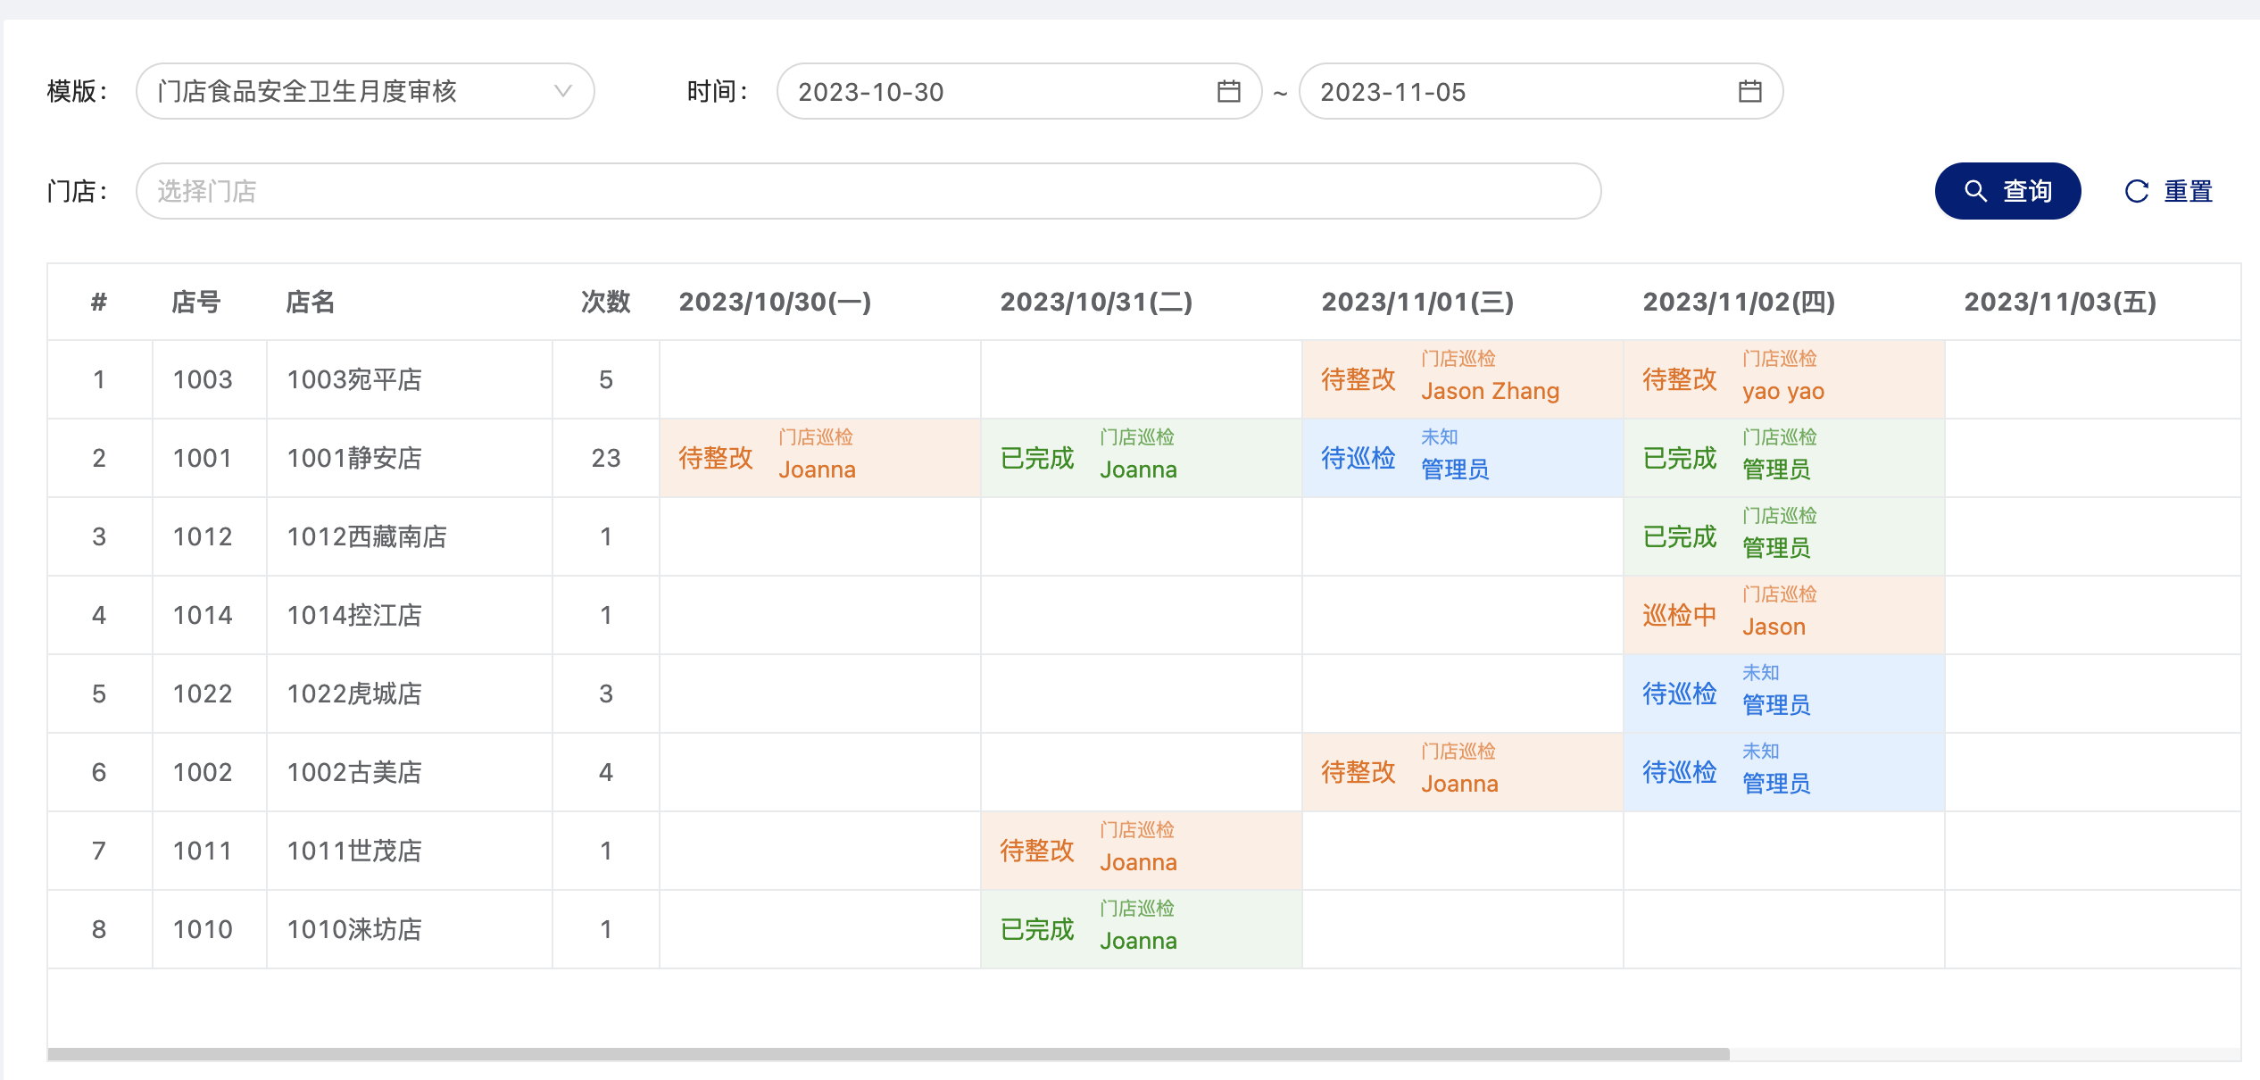The image size is (2260, 1080).
Task: Open the start date calendar icon
Action: (x=1228, y=91)
